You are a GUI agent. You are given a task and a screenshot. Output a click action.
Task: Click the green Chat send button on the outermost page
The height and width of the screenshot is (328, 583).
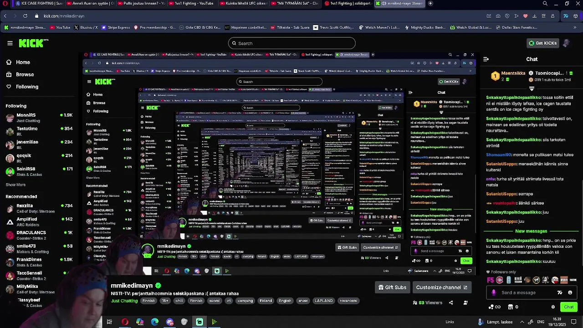(x=569, y=307)
